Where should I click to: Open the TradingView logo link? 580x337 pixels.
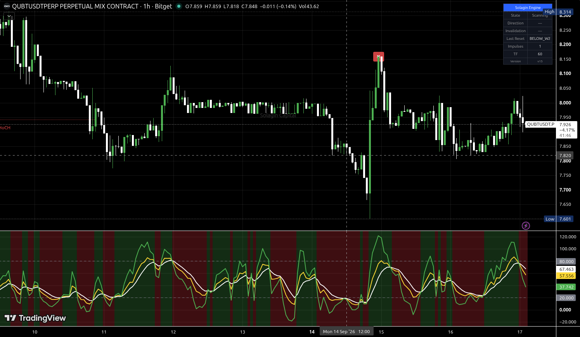pyautogui.click(x=35, y=318)
